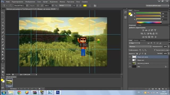170x95 pixels.
Task: Set center text alignment
Action: 77,6
